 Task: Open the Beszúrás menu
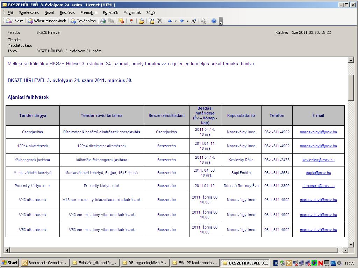67,13
